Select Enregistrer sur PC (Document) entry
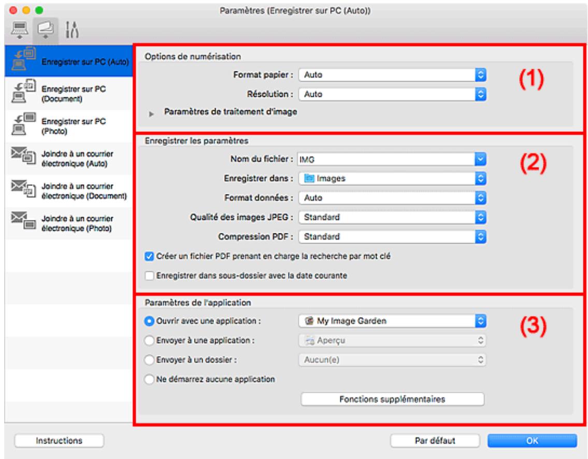 pos(69,93)
